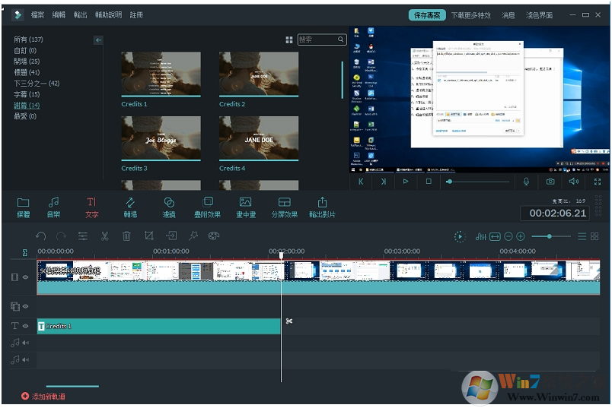This screenshot has height=408, width=612.
Task: Mute the first audio track
Action: (25, 343)
